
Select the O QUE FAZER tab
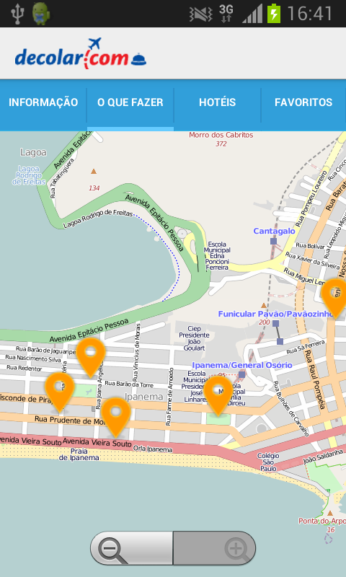[x=130, y=102]
